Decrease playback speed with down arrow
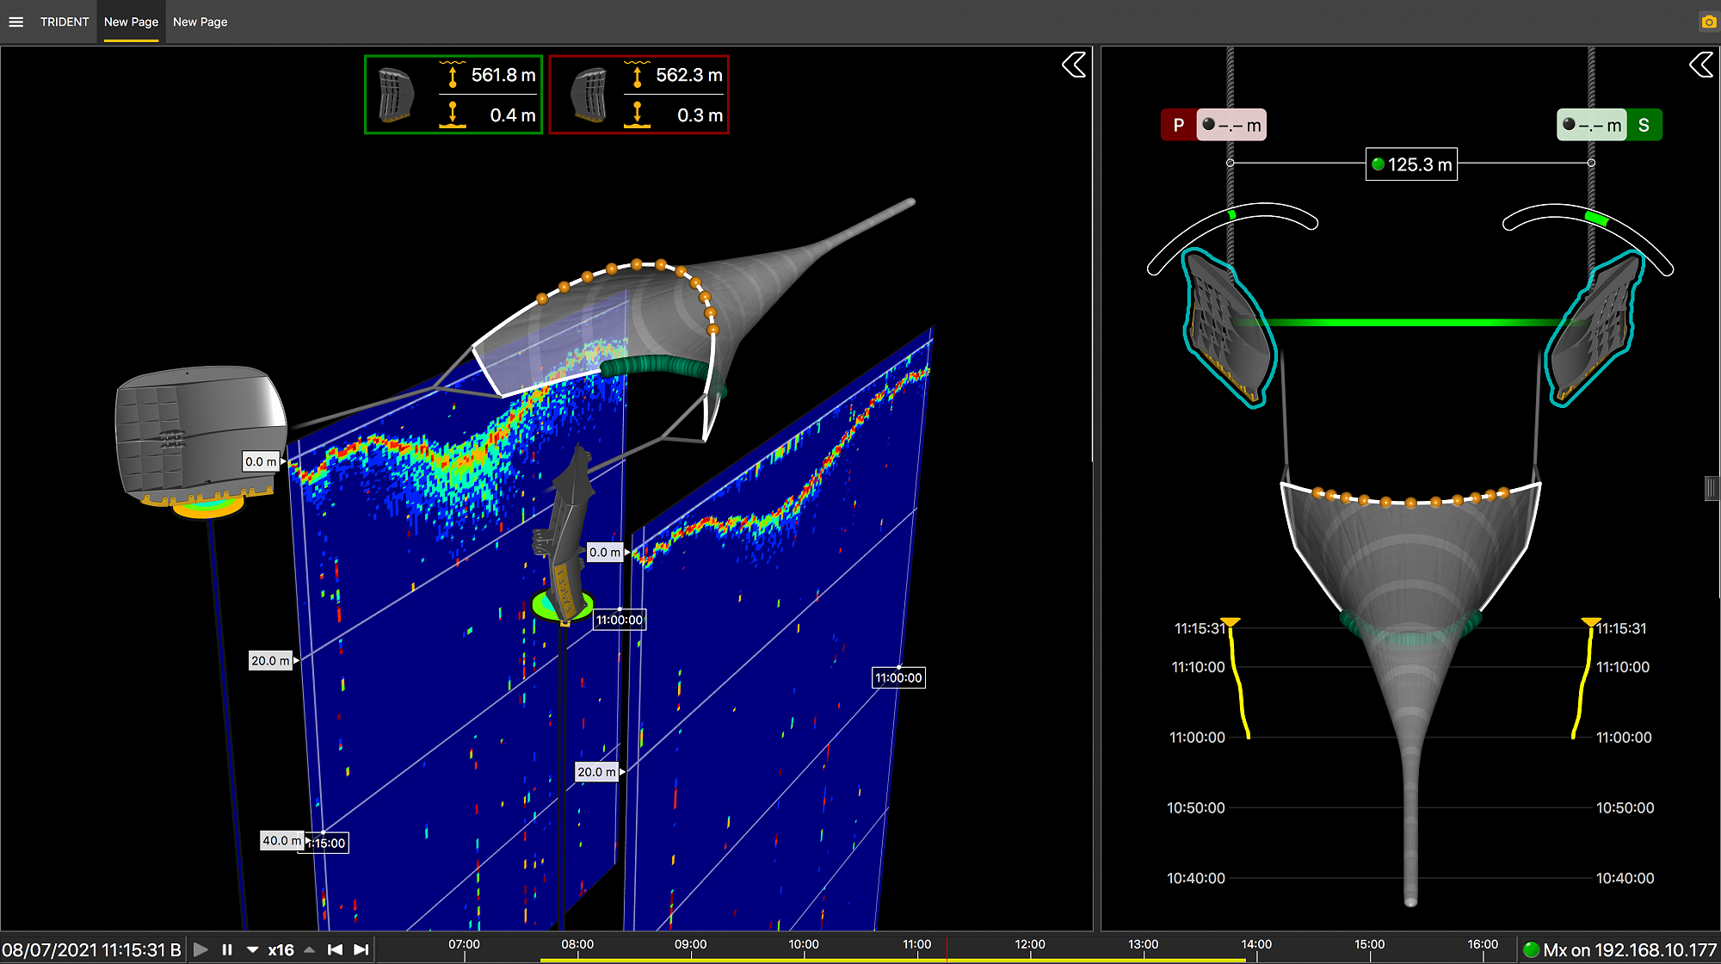Screen dimensions: 1721x964 point(252,949)
